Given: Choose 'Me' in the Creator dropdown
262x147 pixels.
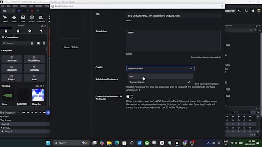Looking at the screenshot, I should pyautogui.click(x=160, y=76).
